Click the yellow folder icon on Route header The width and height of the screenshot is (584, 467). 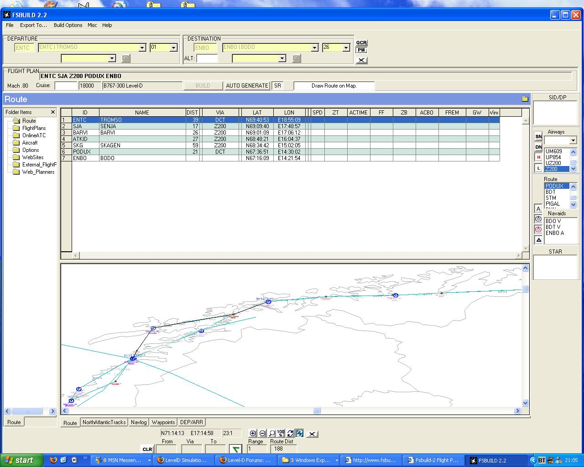click(525, 99)
